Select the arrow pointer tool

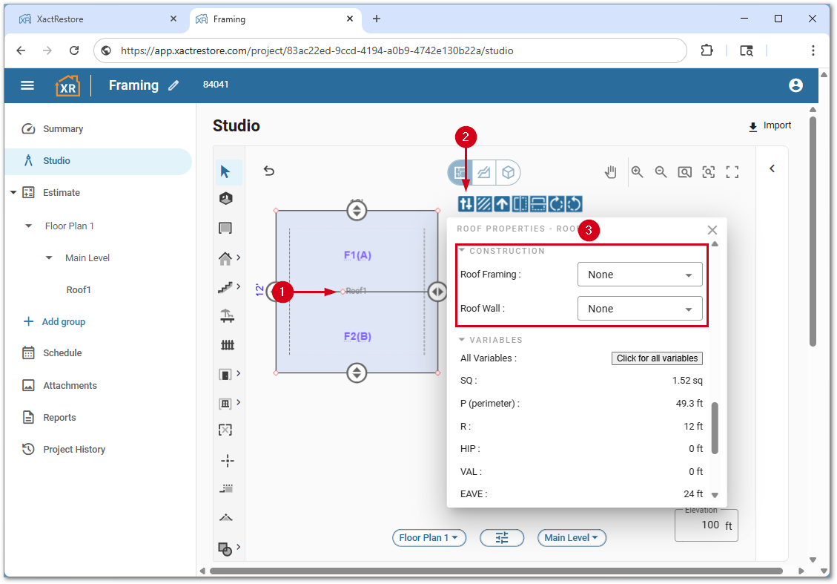click(226, 172)
